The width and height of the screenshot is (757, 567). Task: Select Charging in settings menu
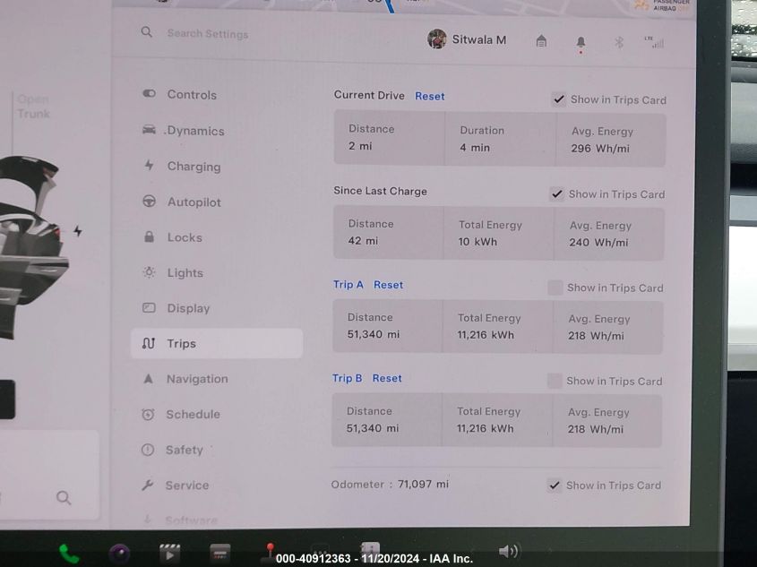tap(194, 167)
